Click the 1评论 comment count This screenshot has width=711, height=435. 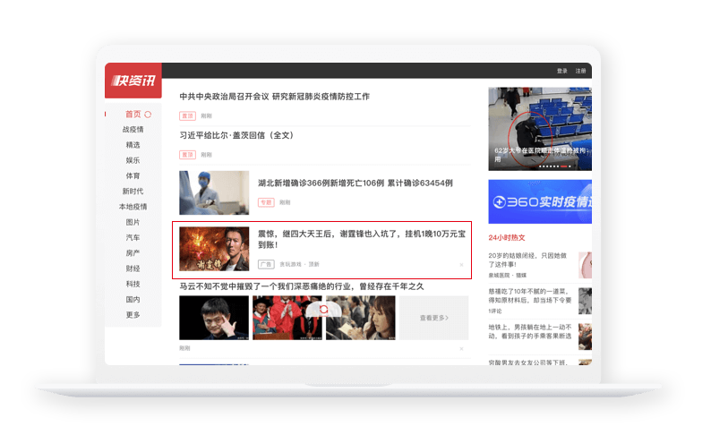coord(494,311)
